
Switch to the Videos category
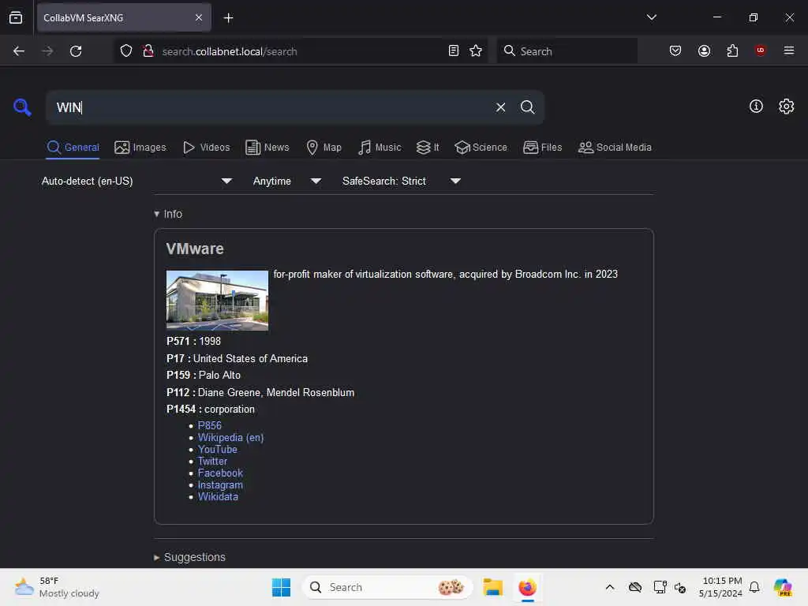pyautogui.click(x=206, y=148)
